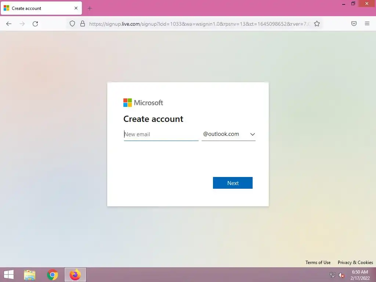Click the forward navigation arrow

(x=22, y=24)
